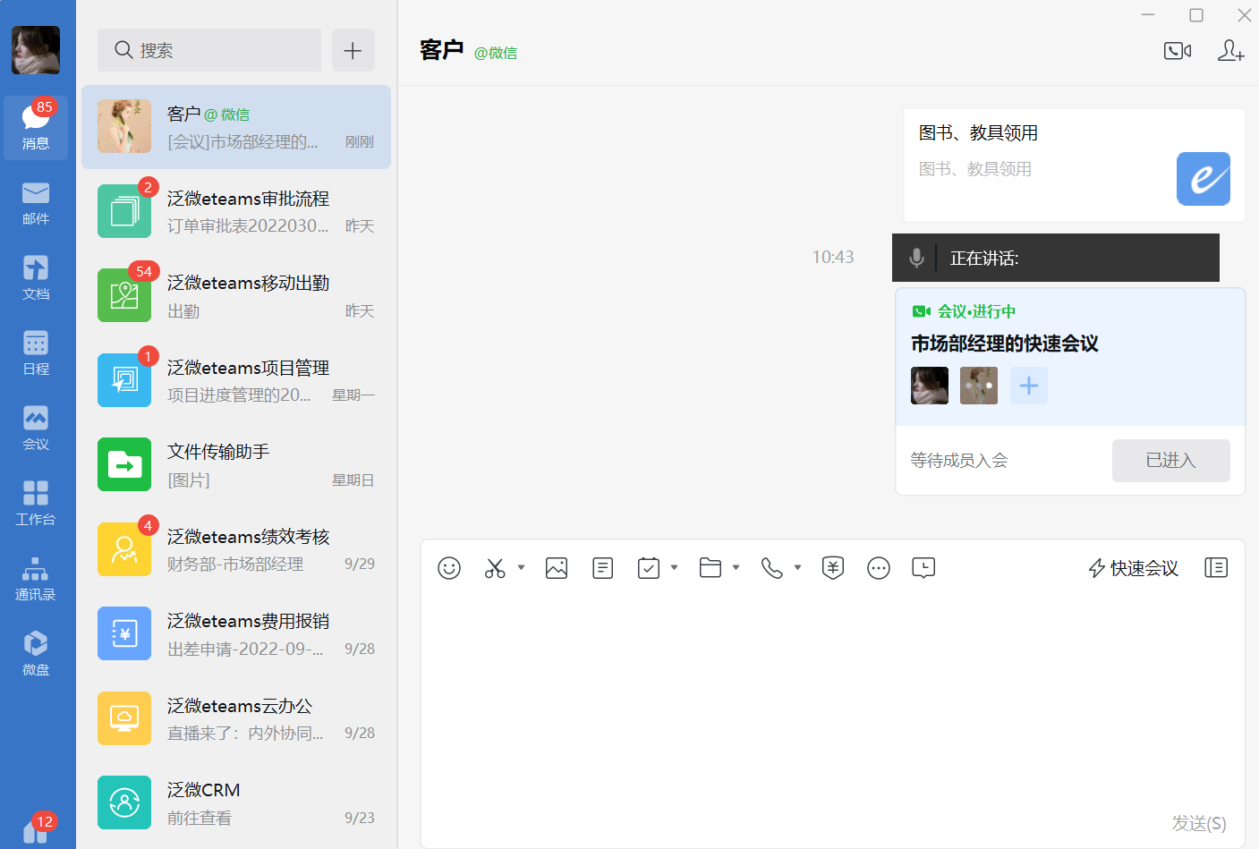This screenshot has height=849, width=1259.
Task: Click the blue 费用报销 app icon
Action: 124,633
